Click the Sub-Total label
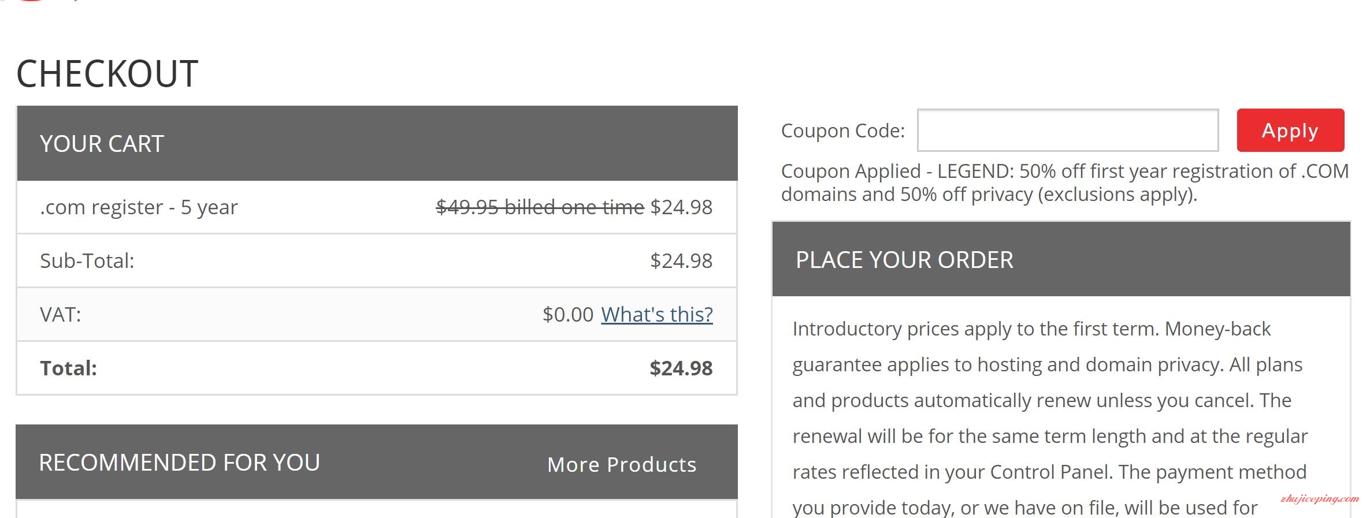 87,260
